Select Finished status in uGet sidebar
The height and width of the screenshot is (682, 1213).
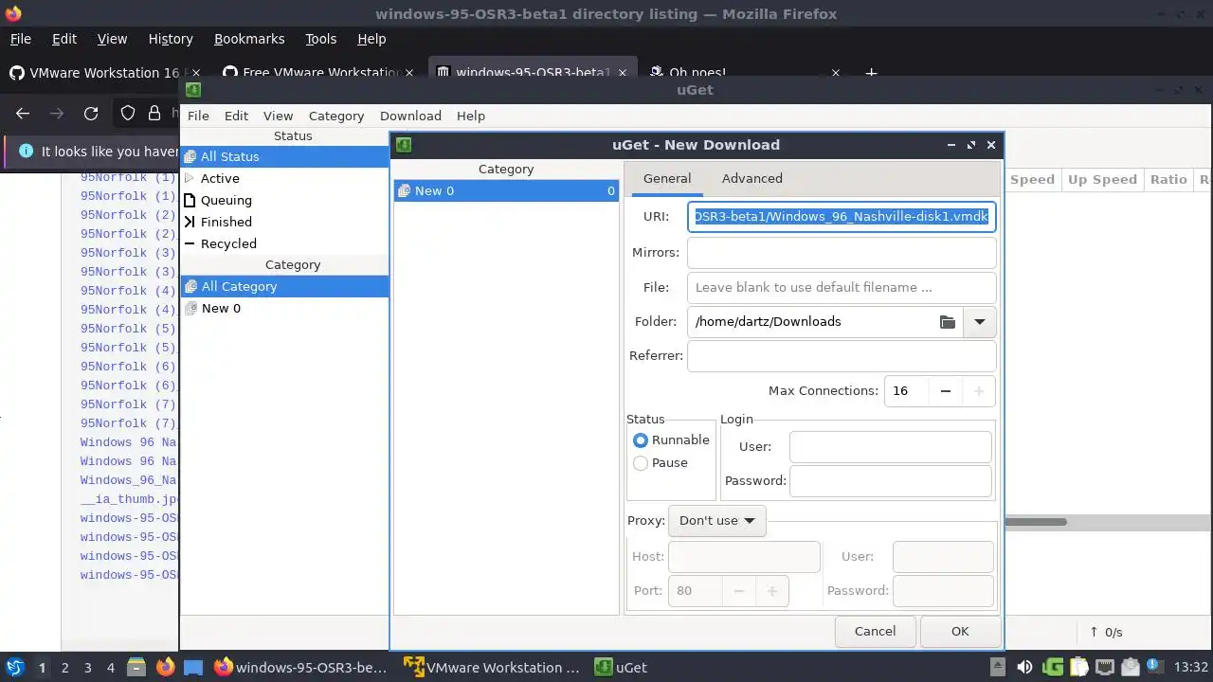(284, 222)
